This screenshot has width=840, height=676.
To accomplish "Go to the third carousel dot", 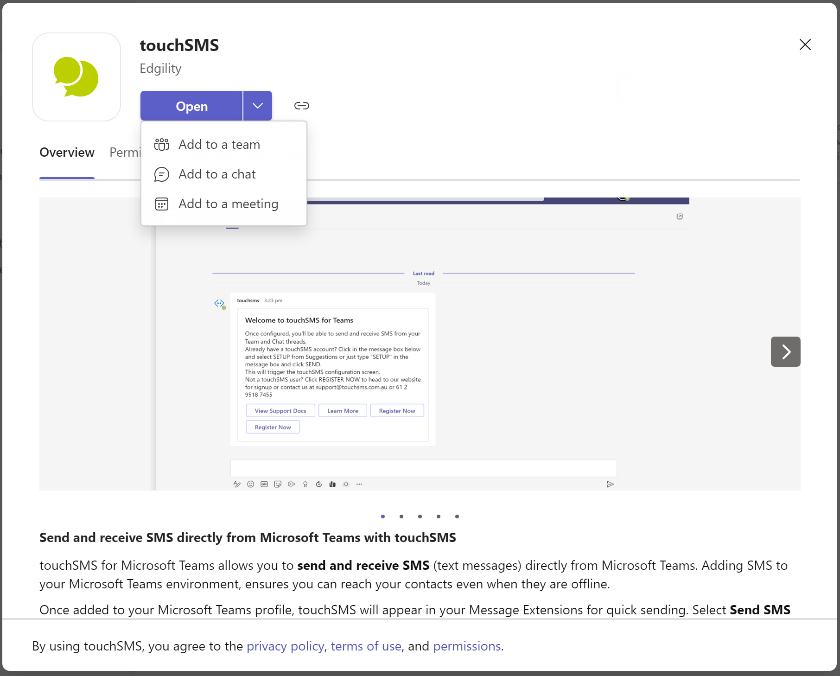I will (x=420, y=517).
